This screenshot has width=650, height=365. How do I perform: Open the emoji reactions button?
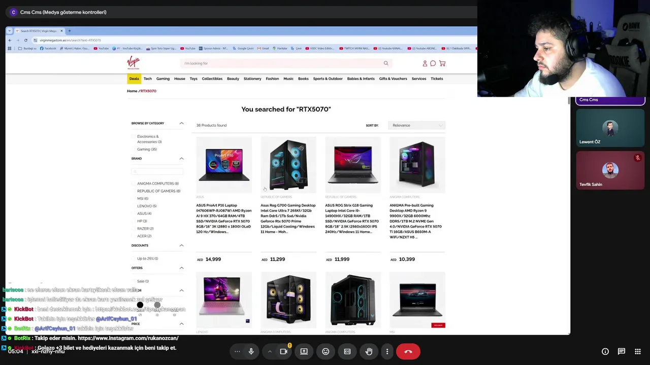coord(326,351)
